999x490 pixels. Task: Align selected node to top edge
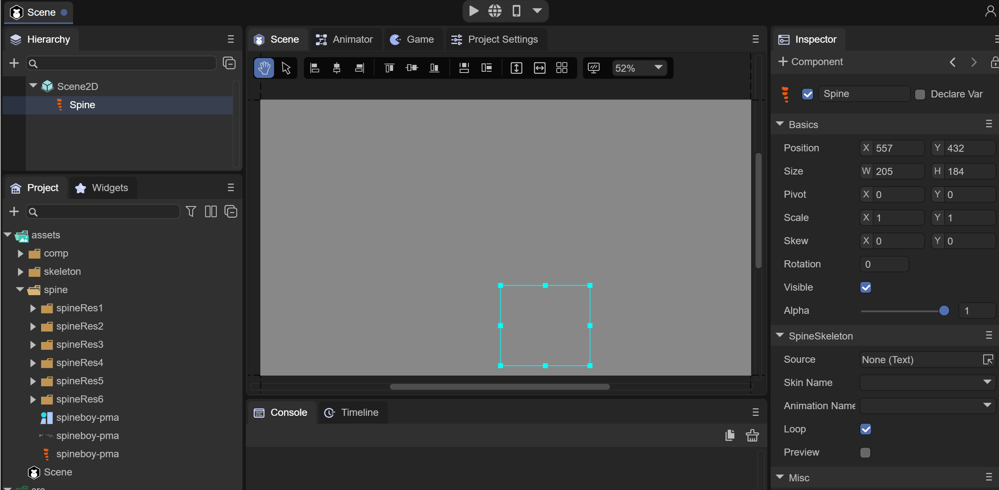tap(389, 68)
